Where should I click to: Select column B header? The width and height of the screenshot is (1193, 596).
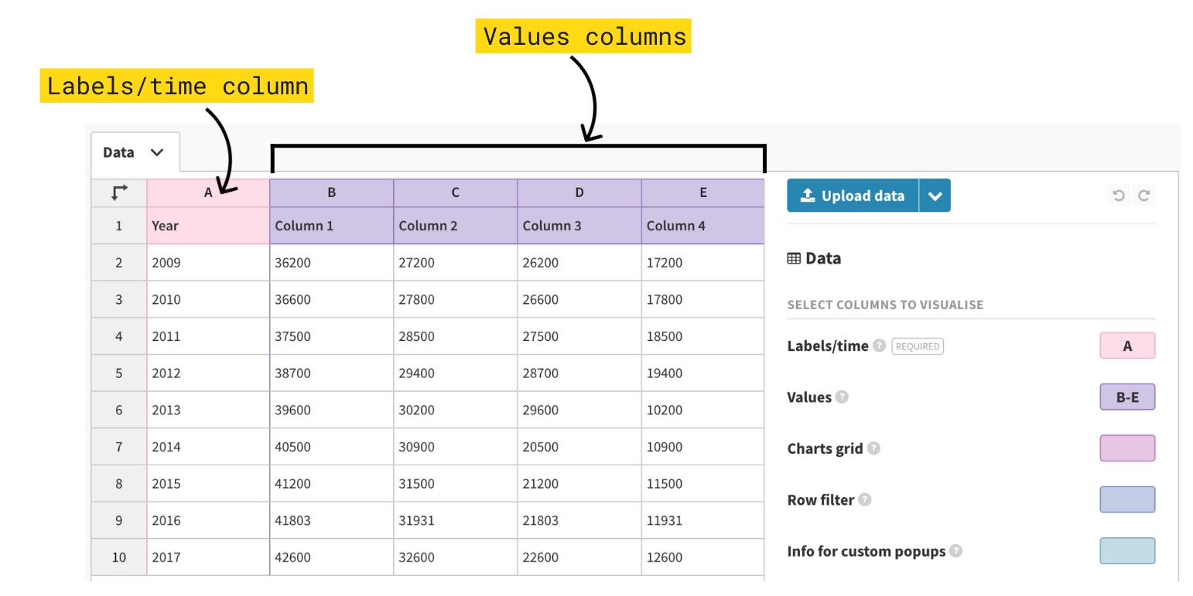click(x=331, y=192)
